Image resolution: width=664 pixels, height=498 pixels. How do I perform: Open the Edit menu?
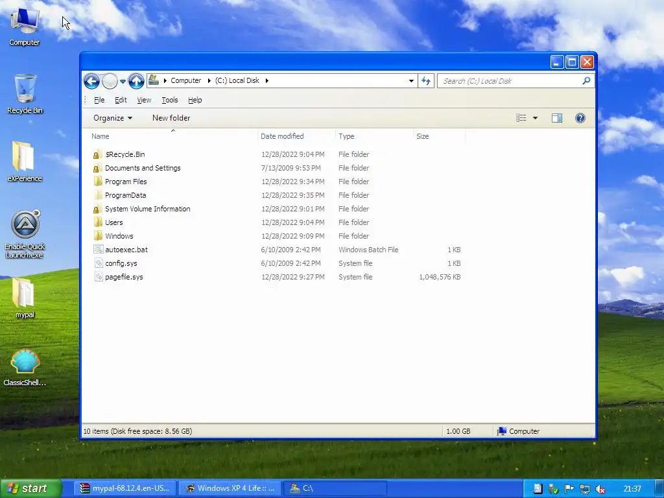[121, 100]
